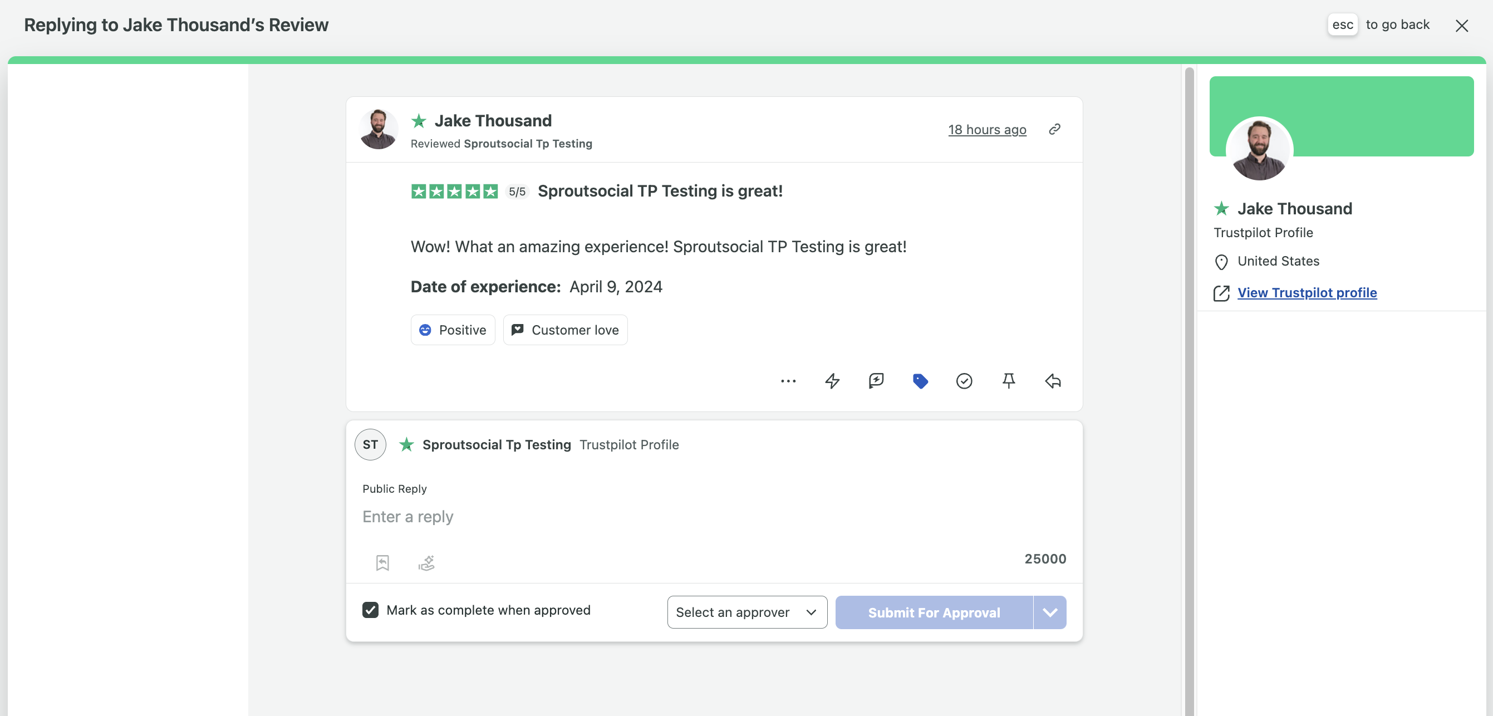The image size is (1493, 716).
Task: Open the tagging menu for the review
Action: tap(921, 381)
